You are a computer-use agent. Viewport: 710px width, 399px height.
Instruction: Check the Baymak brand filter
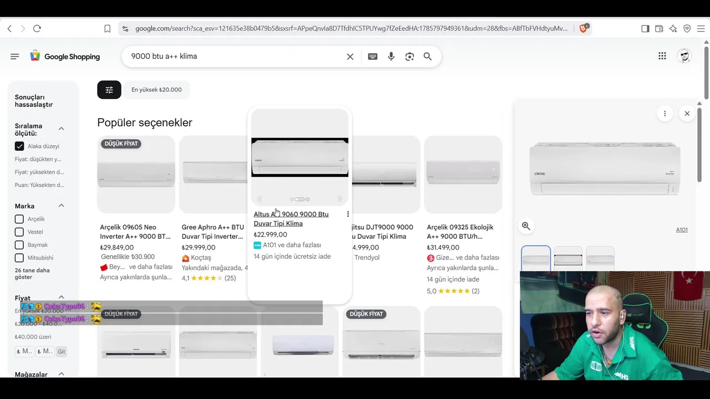(19, 245)
